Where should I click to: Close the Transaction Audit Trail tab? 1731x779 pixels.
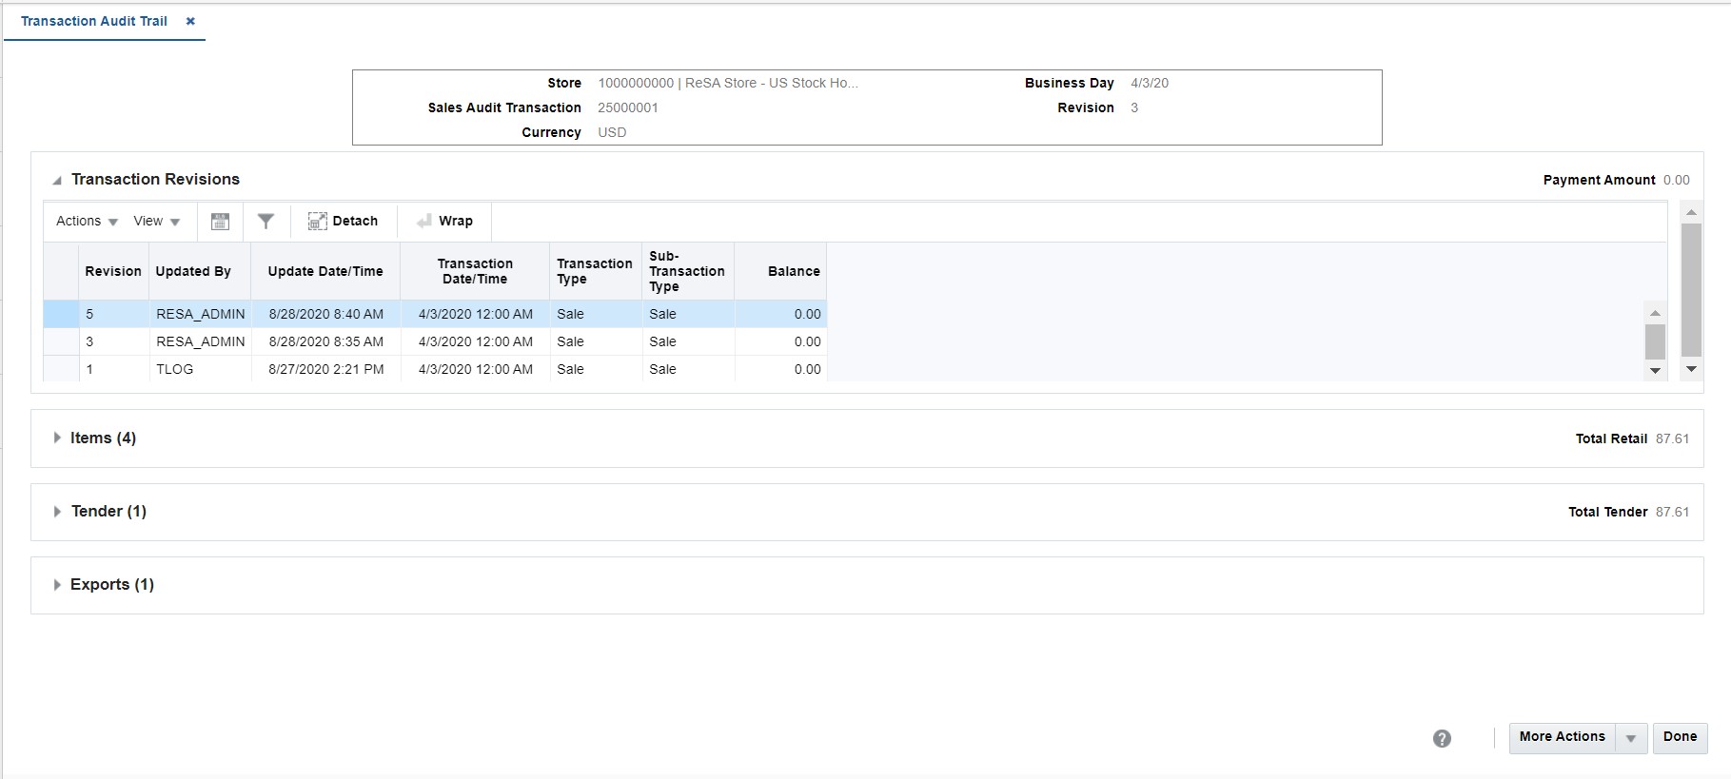pyautogui.click(x=190, y=21)
